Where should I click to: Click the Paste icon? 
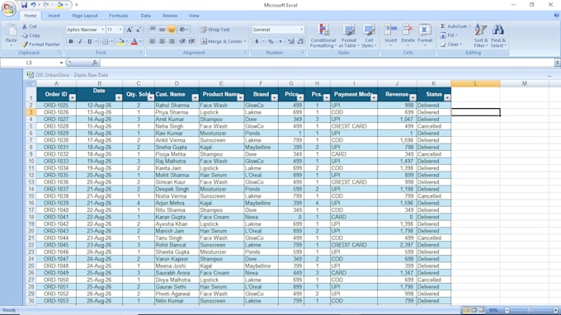pos(11,30)
